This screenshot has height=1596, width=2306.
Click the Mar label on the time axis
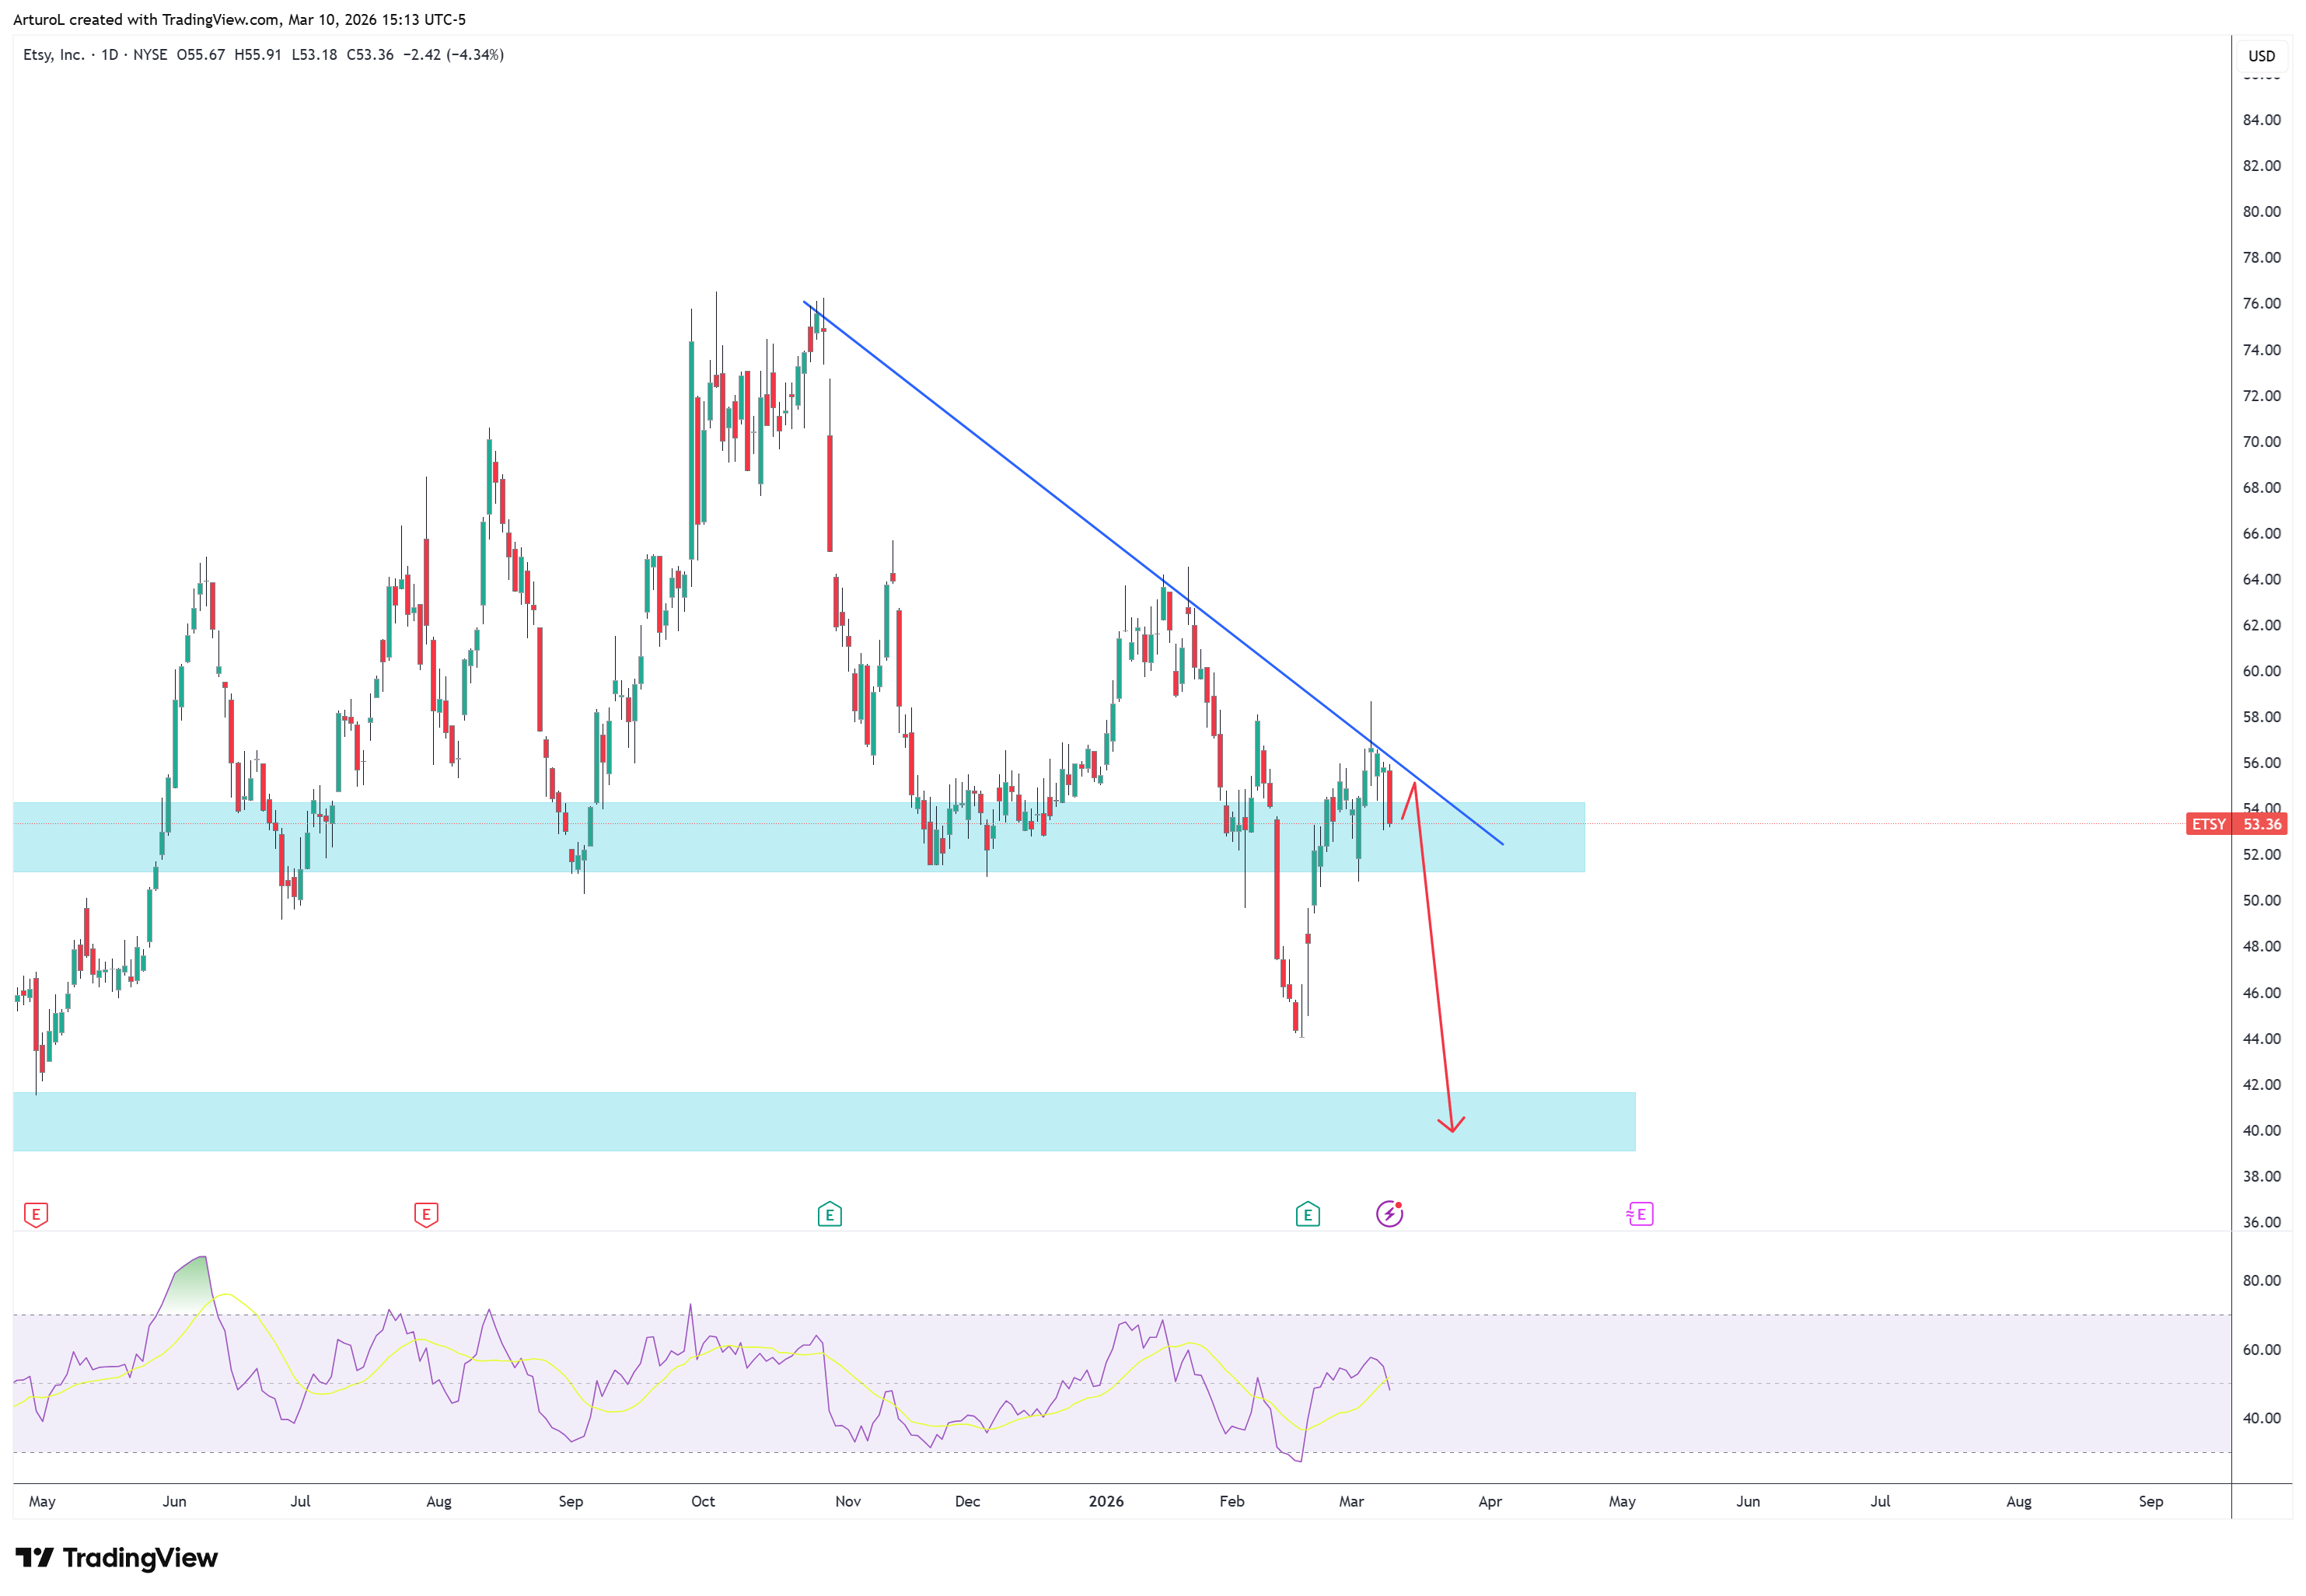pyautogui.click(x=1352, y=1502)
